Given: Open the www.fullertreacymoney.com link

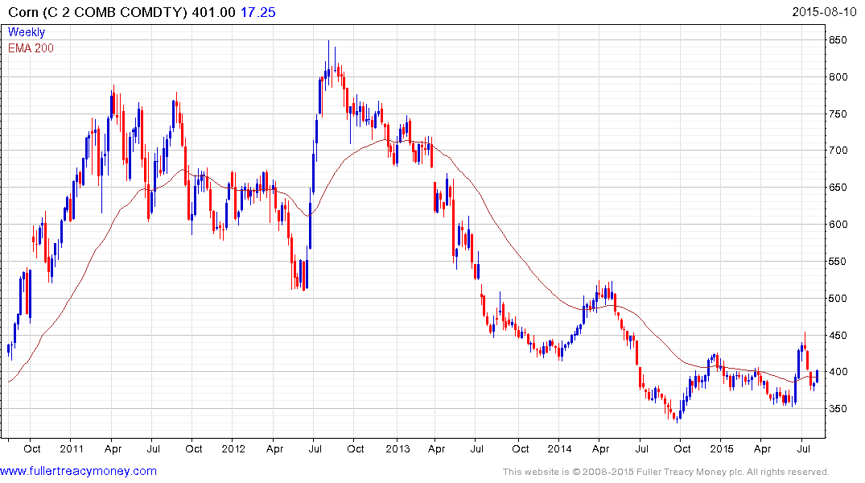Looking at the screenshot, I should click(78, 471).
